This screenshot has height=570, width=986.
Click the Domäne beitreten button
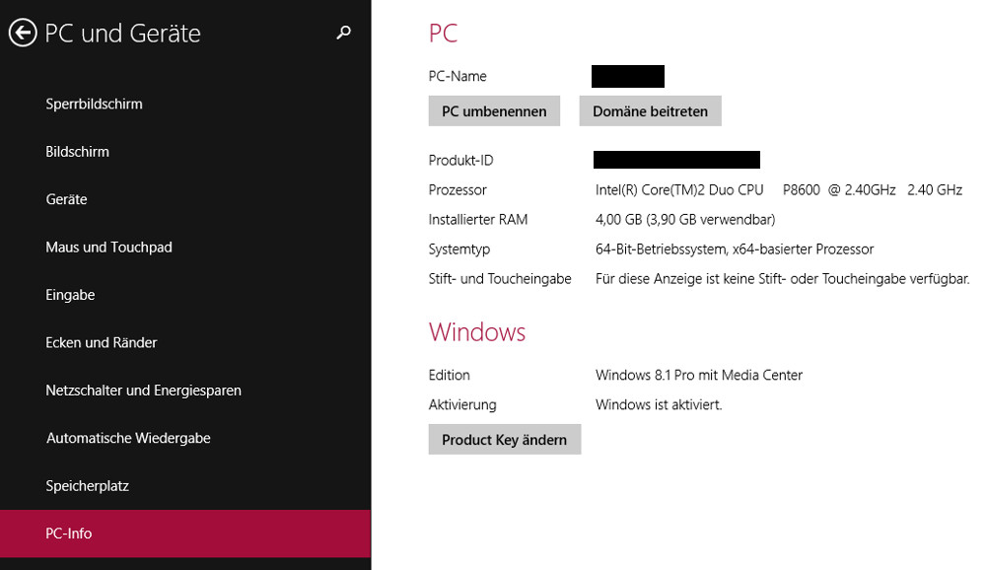click(x=650, y=111)
